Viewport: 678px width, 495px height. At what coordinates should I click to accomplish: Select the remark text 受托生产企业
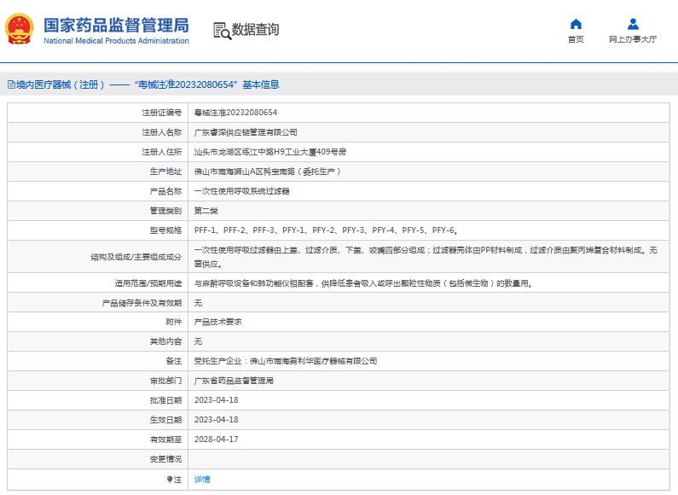(x=286, y=361)
